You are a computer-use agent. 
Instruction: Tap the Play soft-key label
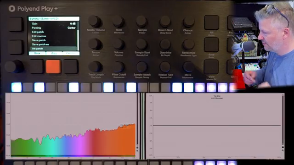(x=54, y=53)
